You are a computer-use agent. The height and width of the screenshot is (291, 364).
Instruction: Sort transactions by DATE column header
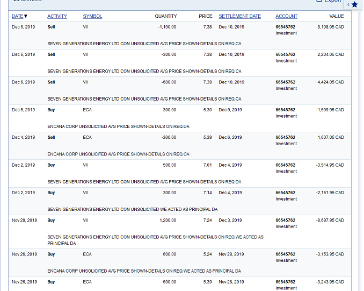click(x=17, y=16)
